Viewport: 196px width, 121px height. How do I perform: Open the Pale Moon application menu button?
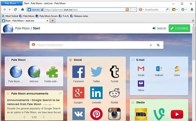(x=12, y=3)
